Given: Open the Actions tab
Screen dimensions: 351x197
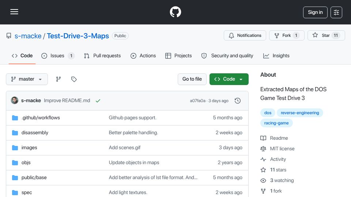Looking at the screenshot, I should pos(143,55).
